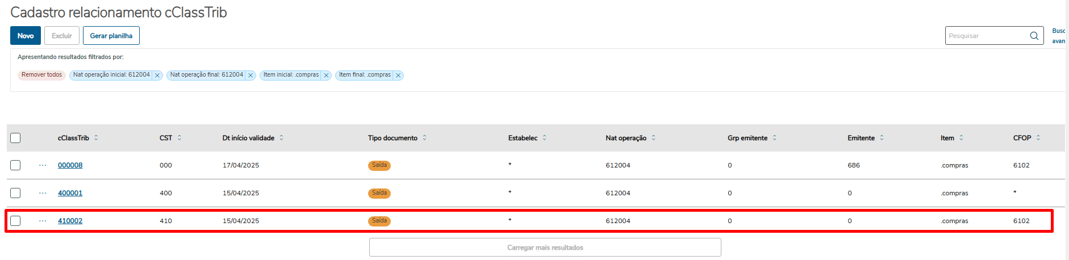Open row actions menu for 400001

43,193
